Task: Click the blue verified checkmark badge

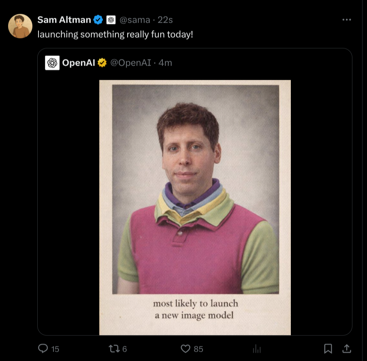Action: coord(98,19)
